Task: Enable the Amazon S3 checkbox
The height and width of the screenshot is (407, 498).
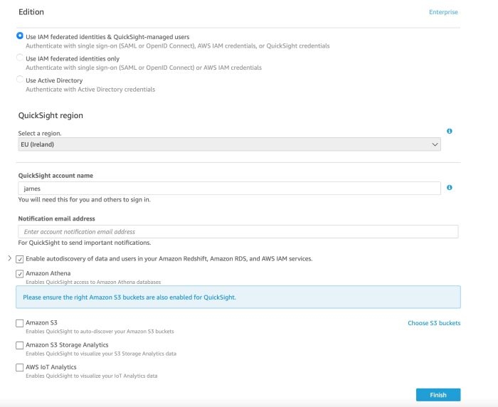Action: pyautogui.click(x=20, y=324)
